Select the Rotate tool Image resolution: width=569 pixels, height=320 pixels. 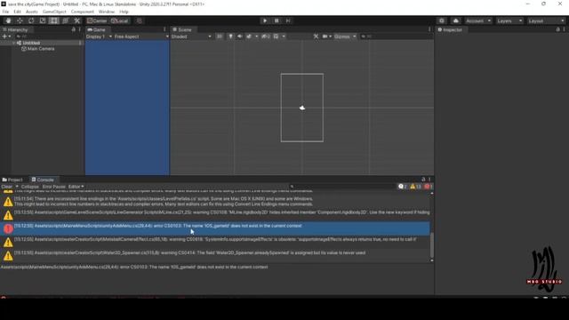tap(31, 20)
